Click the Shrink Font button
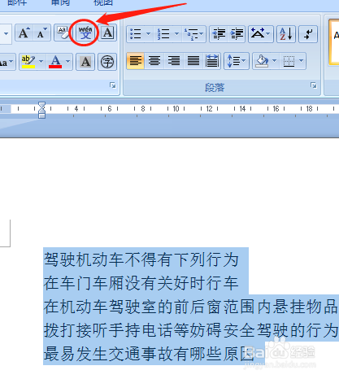Viewport: 339px width, 379px height. 41,33
